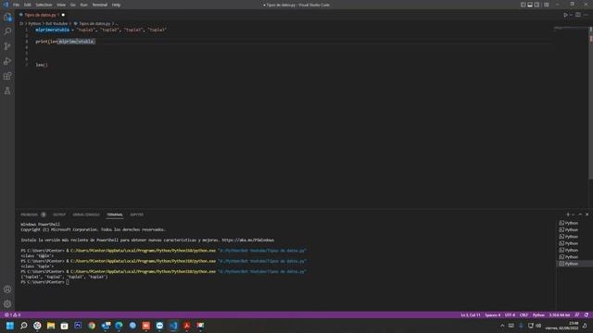The image size is (593, 333).
Task: Click the terminal input prompt line
Action: [x=44, y=282]
